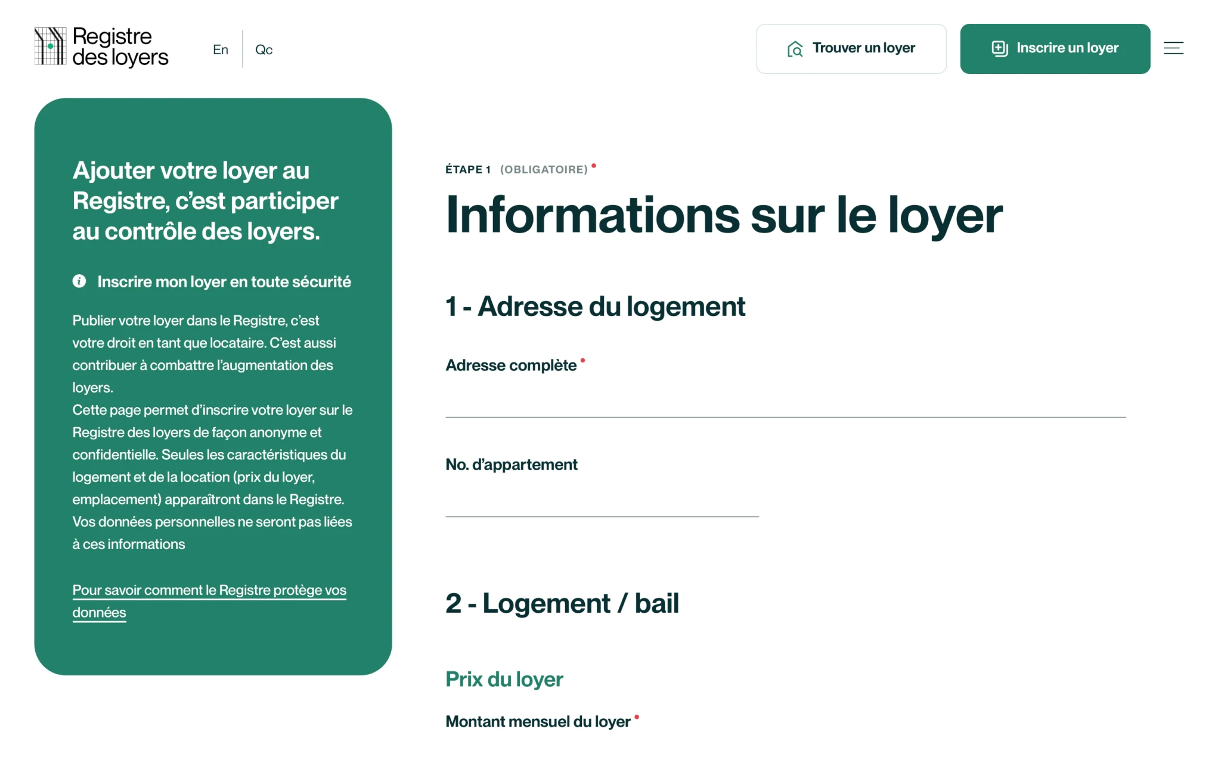Screen dimensions: 1218x760
Task: Click the Prix du loyer subheading
Action: (504, 679)
